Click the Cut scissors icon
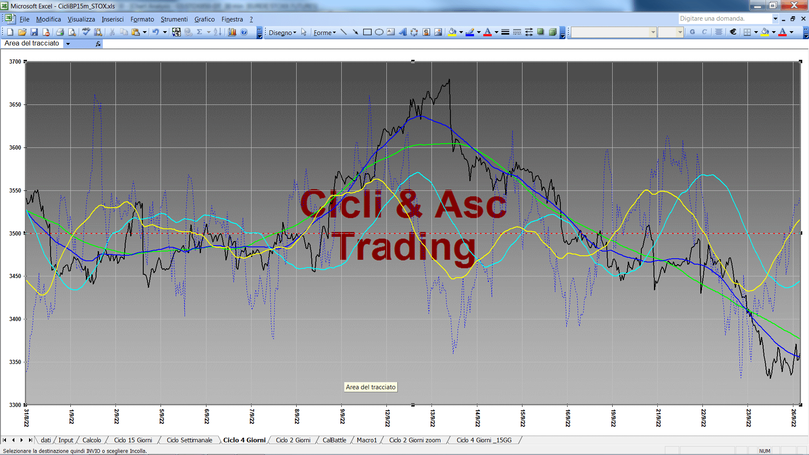The width and height of the screenshot is (809, 455). [x=112, y=32]
